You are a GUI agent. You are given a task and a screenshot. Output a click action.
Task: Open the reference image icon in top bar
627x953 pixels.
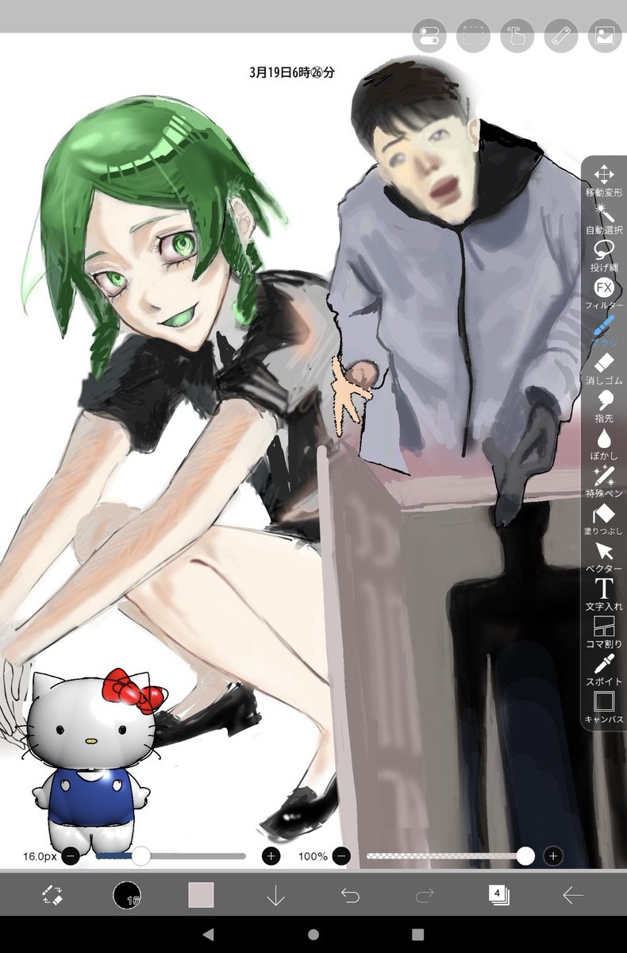coord(604,36)
